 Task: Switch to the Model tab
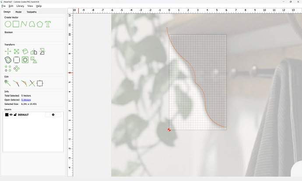[x=18, y=12]
